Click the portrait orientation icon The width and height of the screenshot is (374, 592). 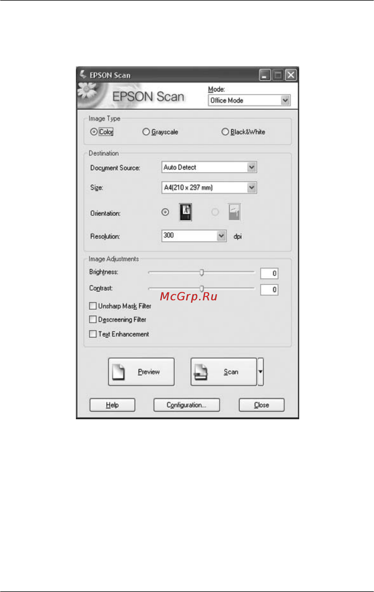coord(185,212)
